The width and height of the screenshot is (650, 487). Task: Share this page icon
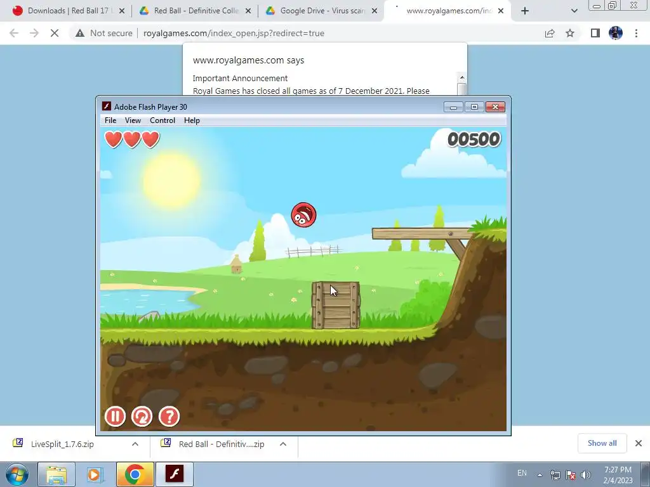point(550,33)
